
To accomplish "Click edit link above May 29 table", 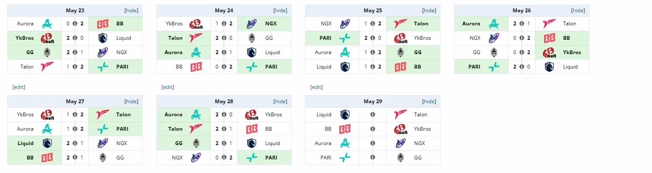I will 316,87.
